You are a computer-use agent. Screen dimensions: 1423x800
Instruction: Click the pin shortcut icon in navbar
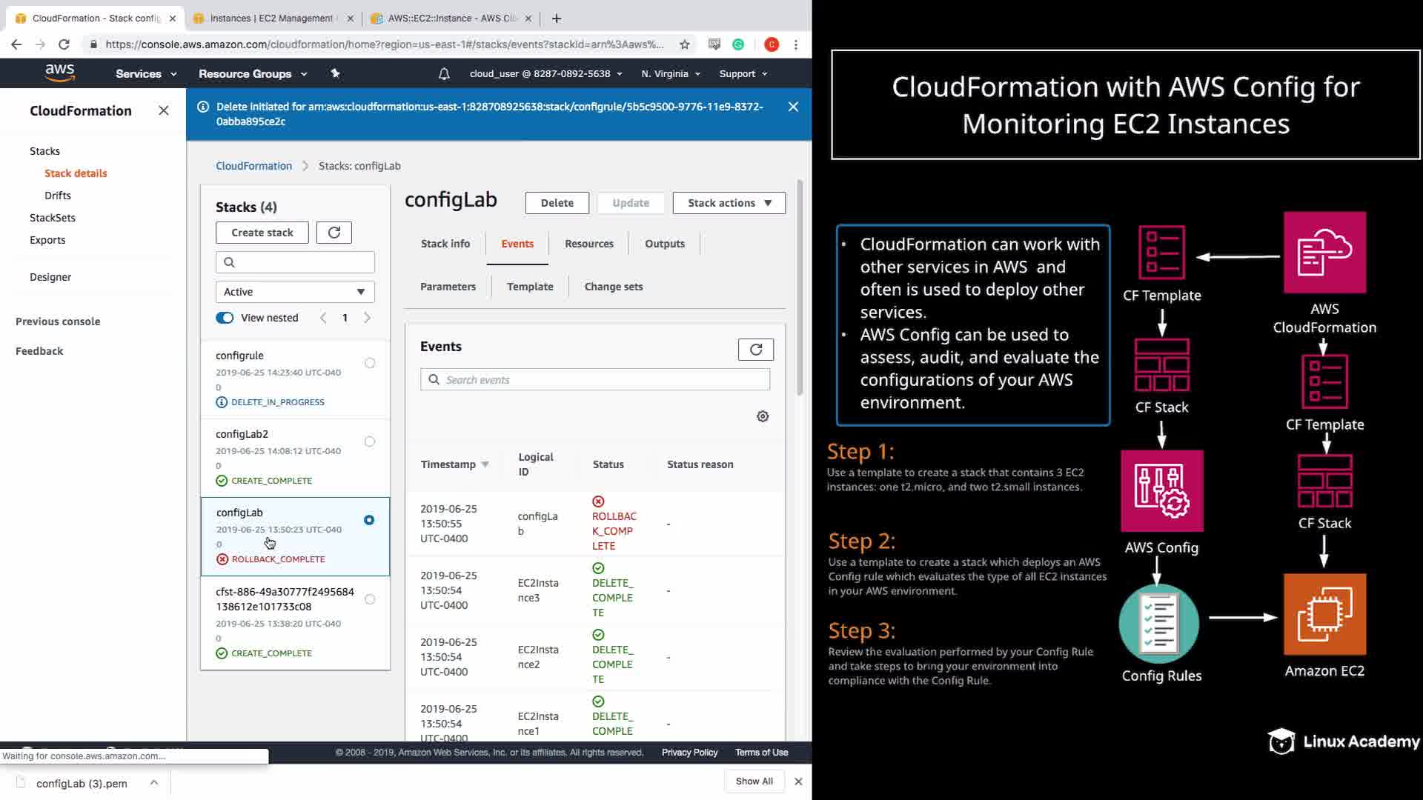coord(335,73)
